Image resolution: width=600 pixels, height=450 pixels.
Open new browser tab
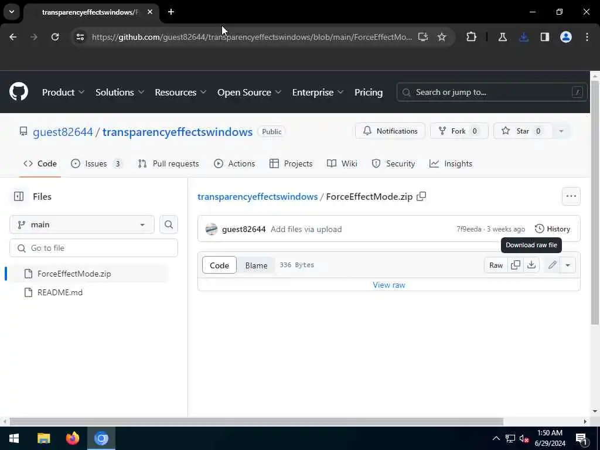[171, 12]
